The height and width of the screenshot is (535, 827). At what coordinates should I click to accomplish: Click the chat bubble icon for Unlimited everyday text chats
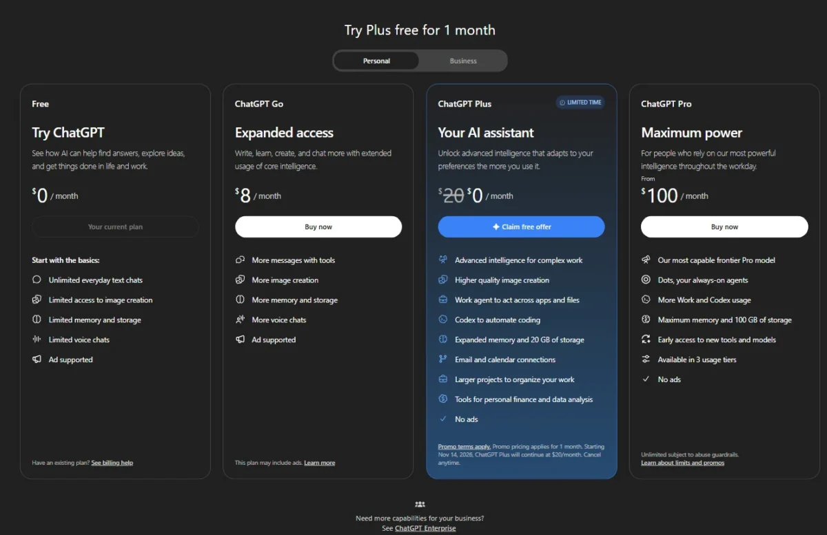click(x=37, y=280)
